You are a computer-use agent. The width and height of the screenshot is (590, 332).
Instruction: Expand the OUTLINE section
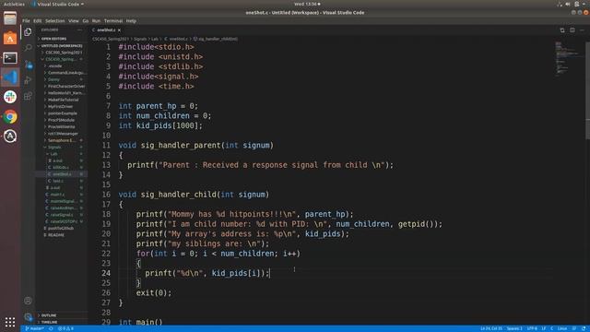coord(49,315)
